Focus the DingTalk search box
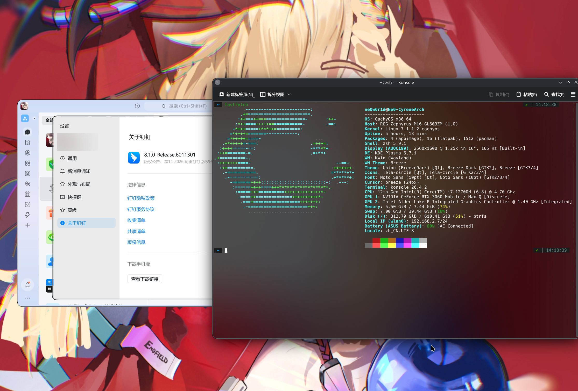Viewport: 578px width, 391px height. pos(179,106)
